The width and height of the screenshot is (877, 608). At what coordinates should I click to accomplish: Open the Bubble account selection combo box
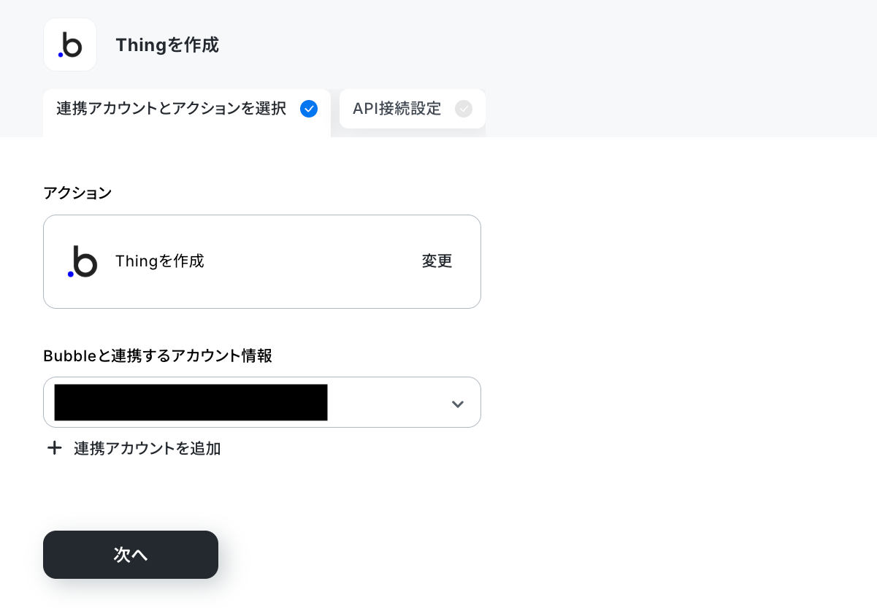tap(262, 402)
